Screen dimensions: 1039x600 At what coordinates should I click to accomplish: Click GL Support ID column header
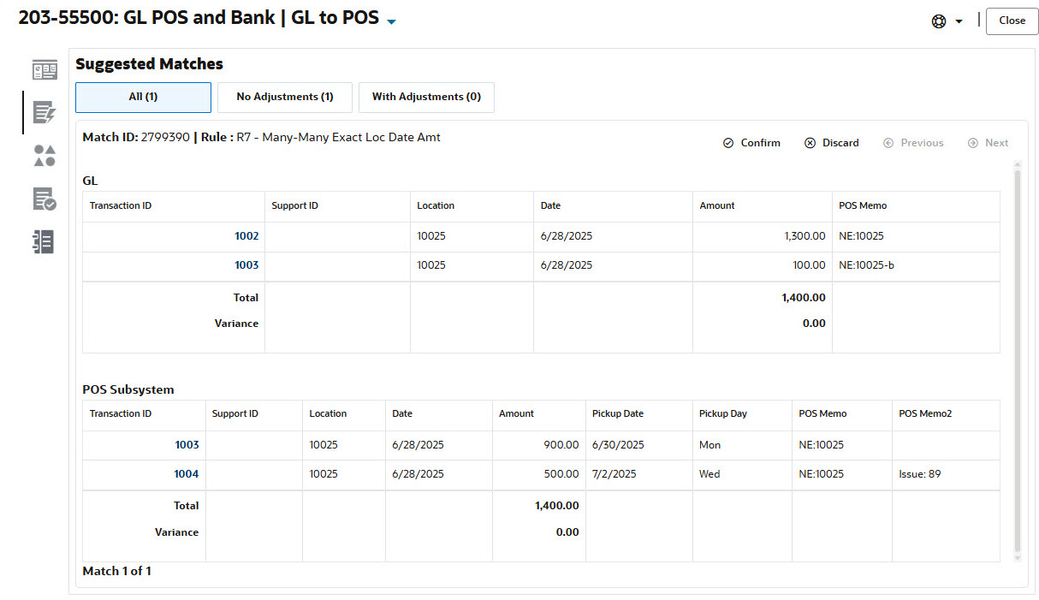(337, 206)
